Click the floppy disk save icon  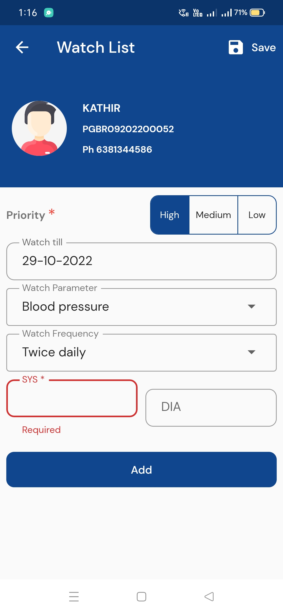236,47
